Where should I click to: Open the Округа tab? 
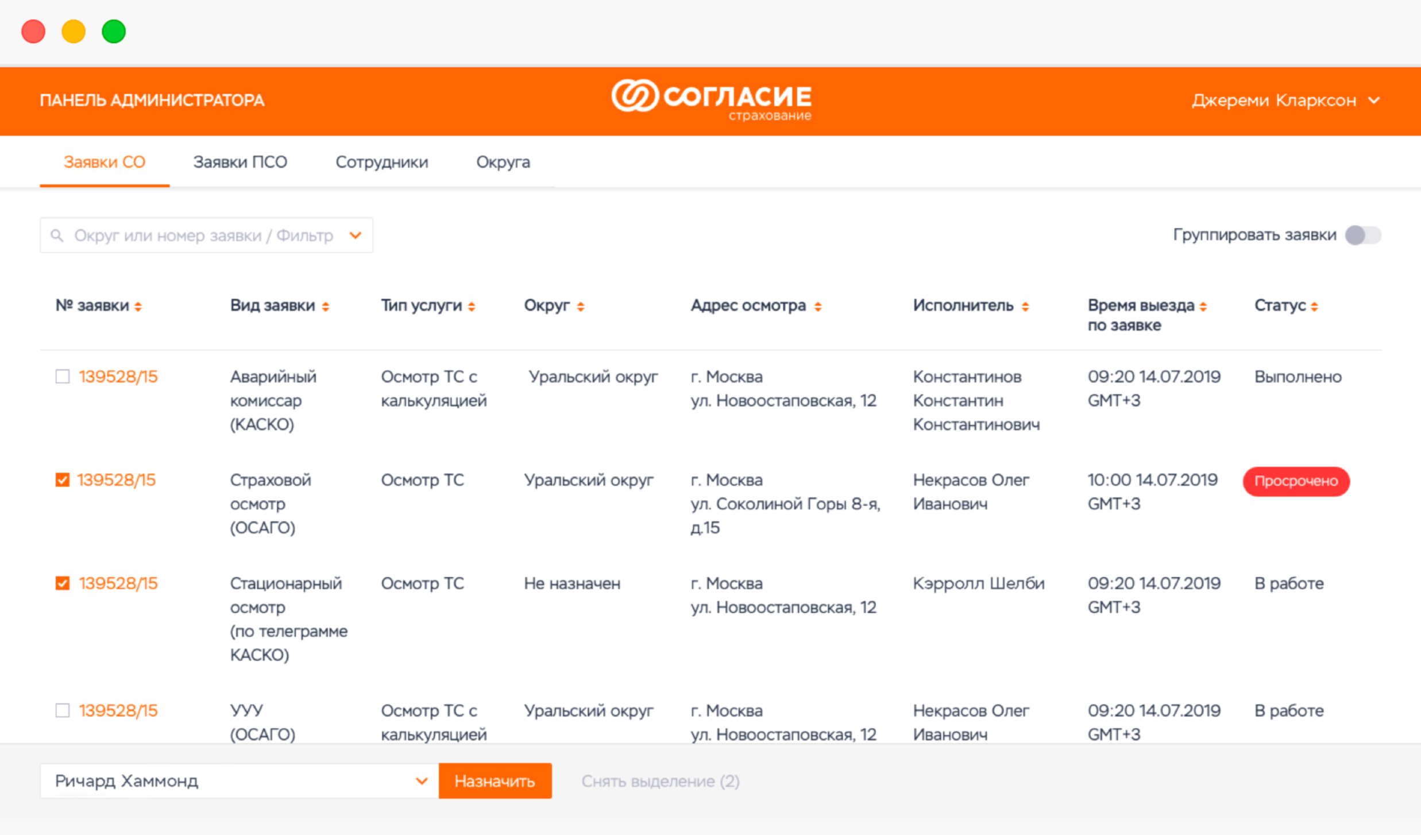[503, 163]
